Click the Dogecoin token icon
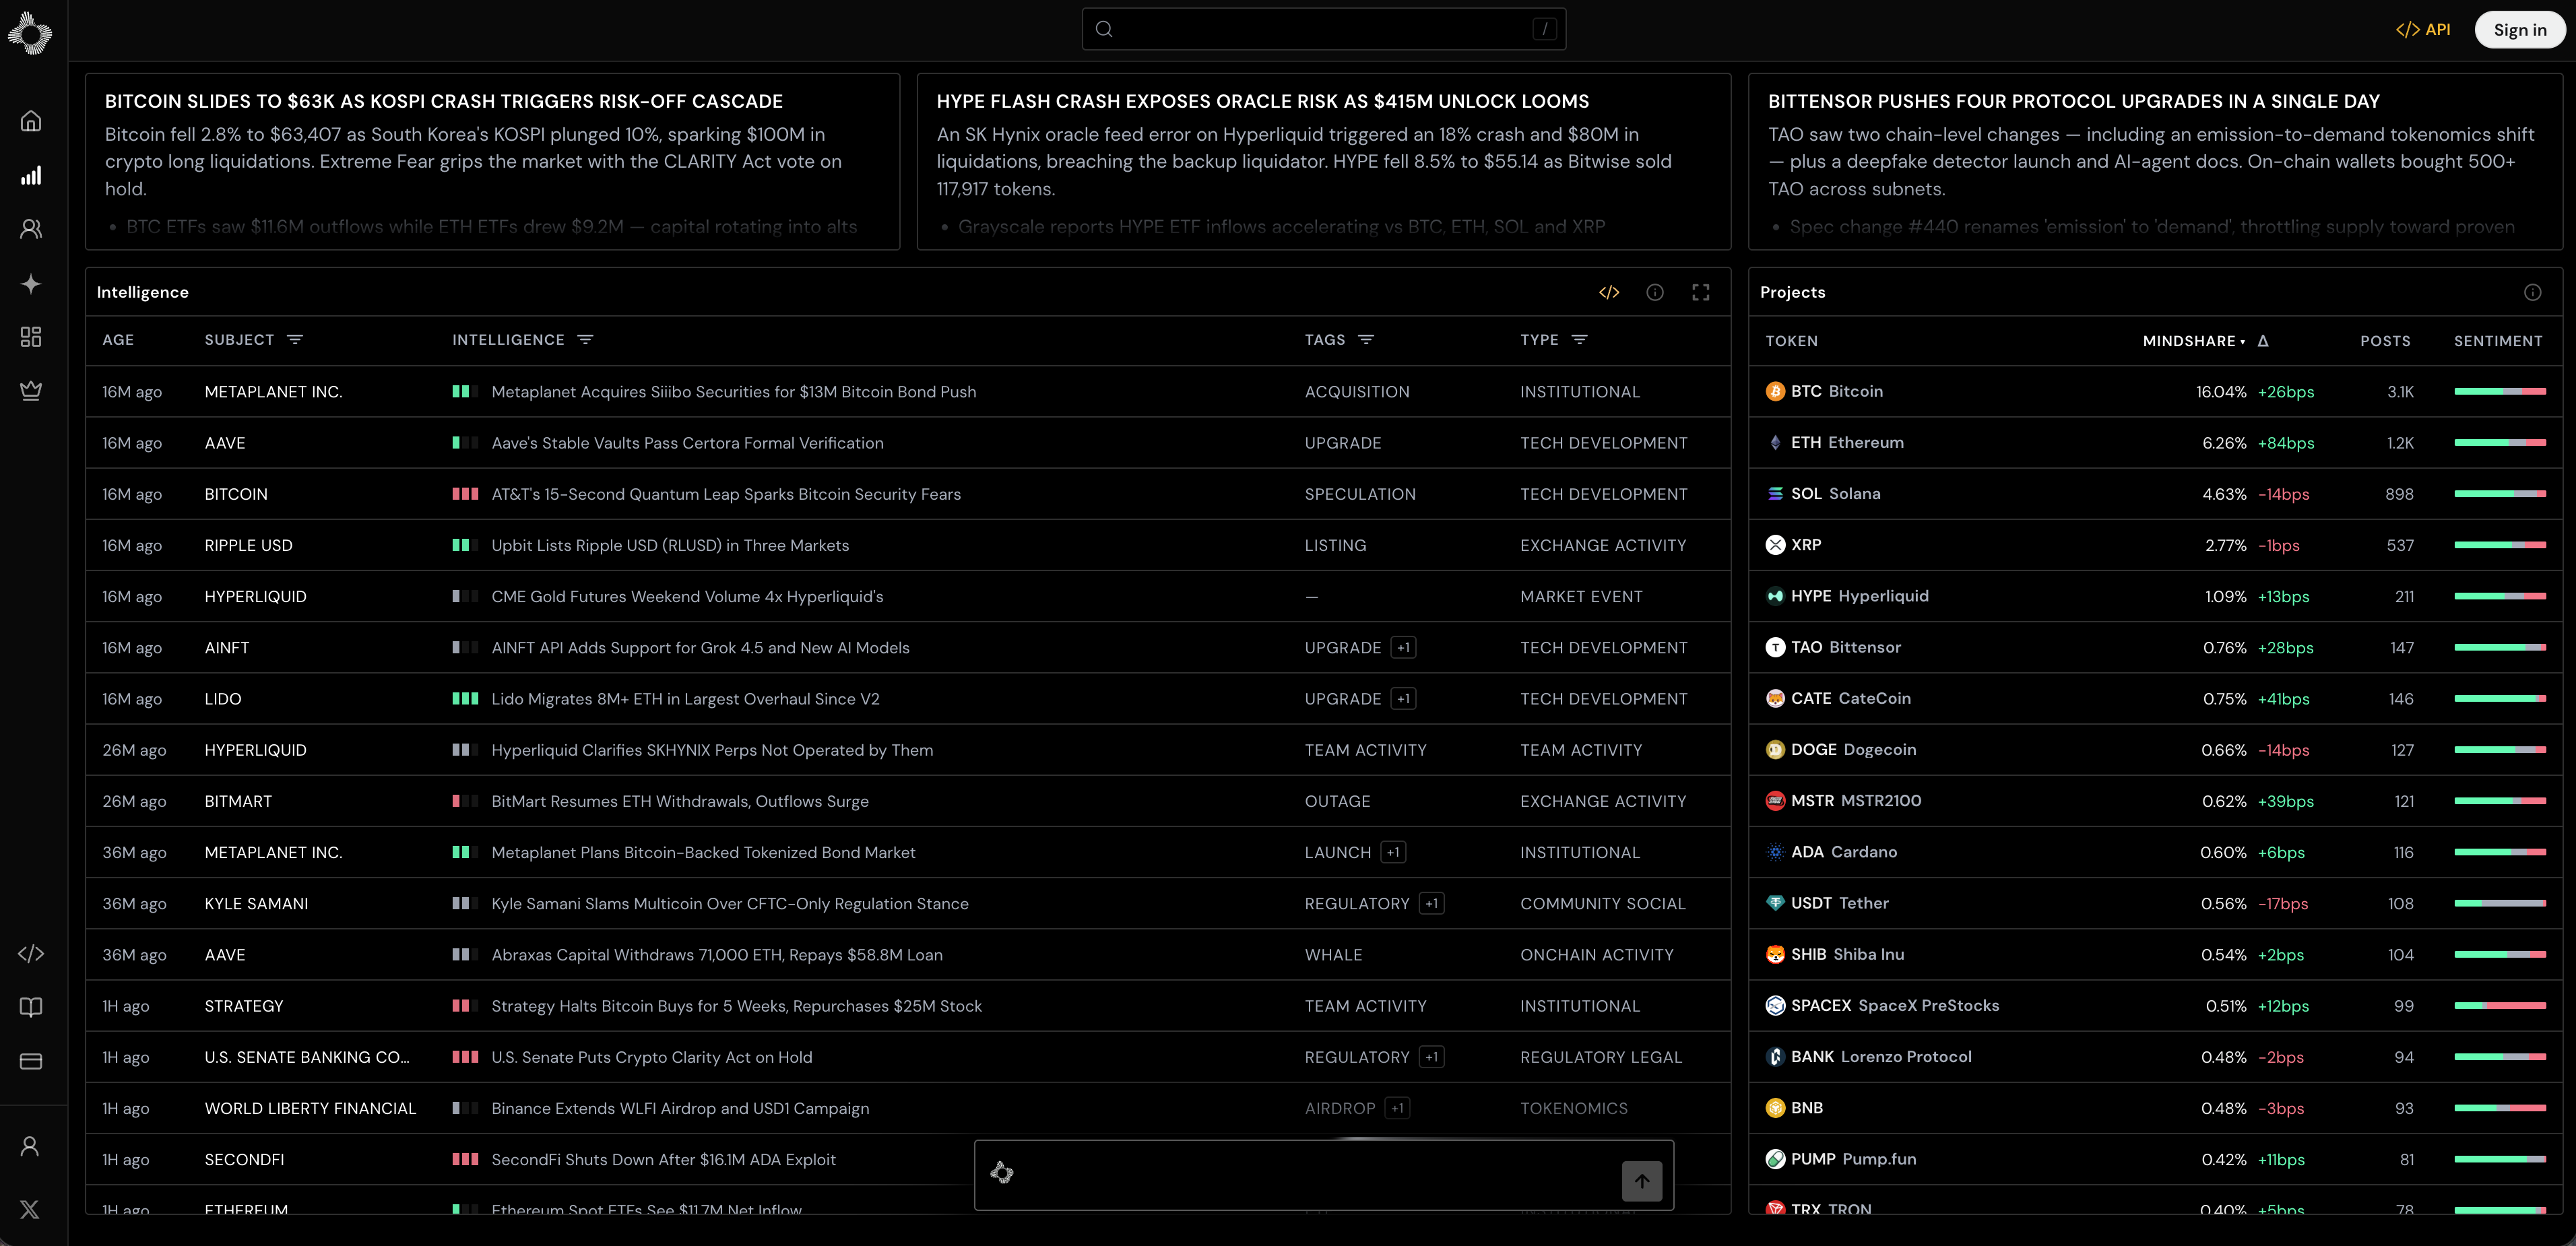The height and width of the screenshot is (1246, 2576). 1775,750
